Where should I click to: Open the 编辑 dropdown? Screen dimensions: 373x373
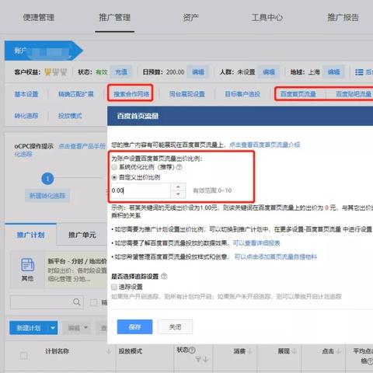78,328
